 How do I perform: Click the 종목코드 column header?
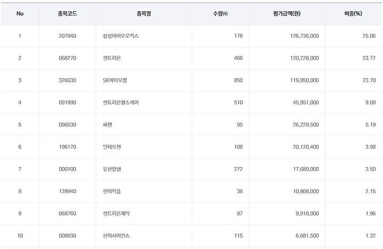68,14
